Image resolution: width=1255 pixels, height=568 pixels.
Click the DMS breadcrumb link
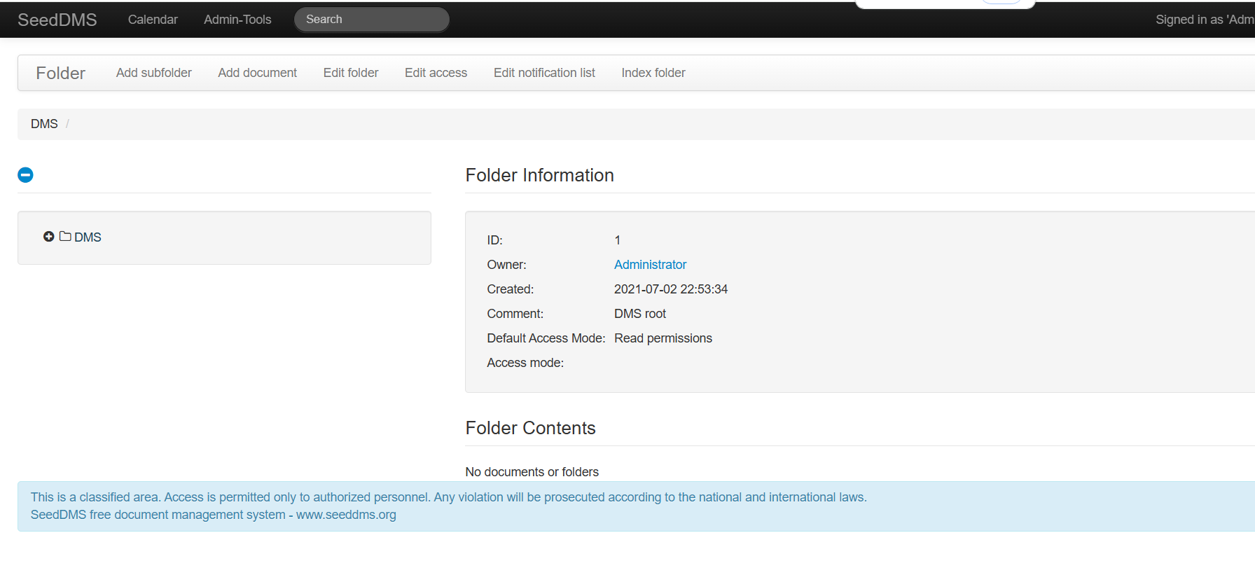click(x=44, y=124)
